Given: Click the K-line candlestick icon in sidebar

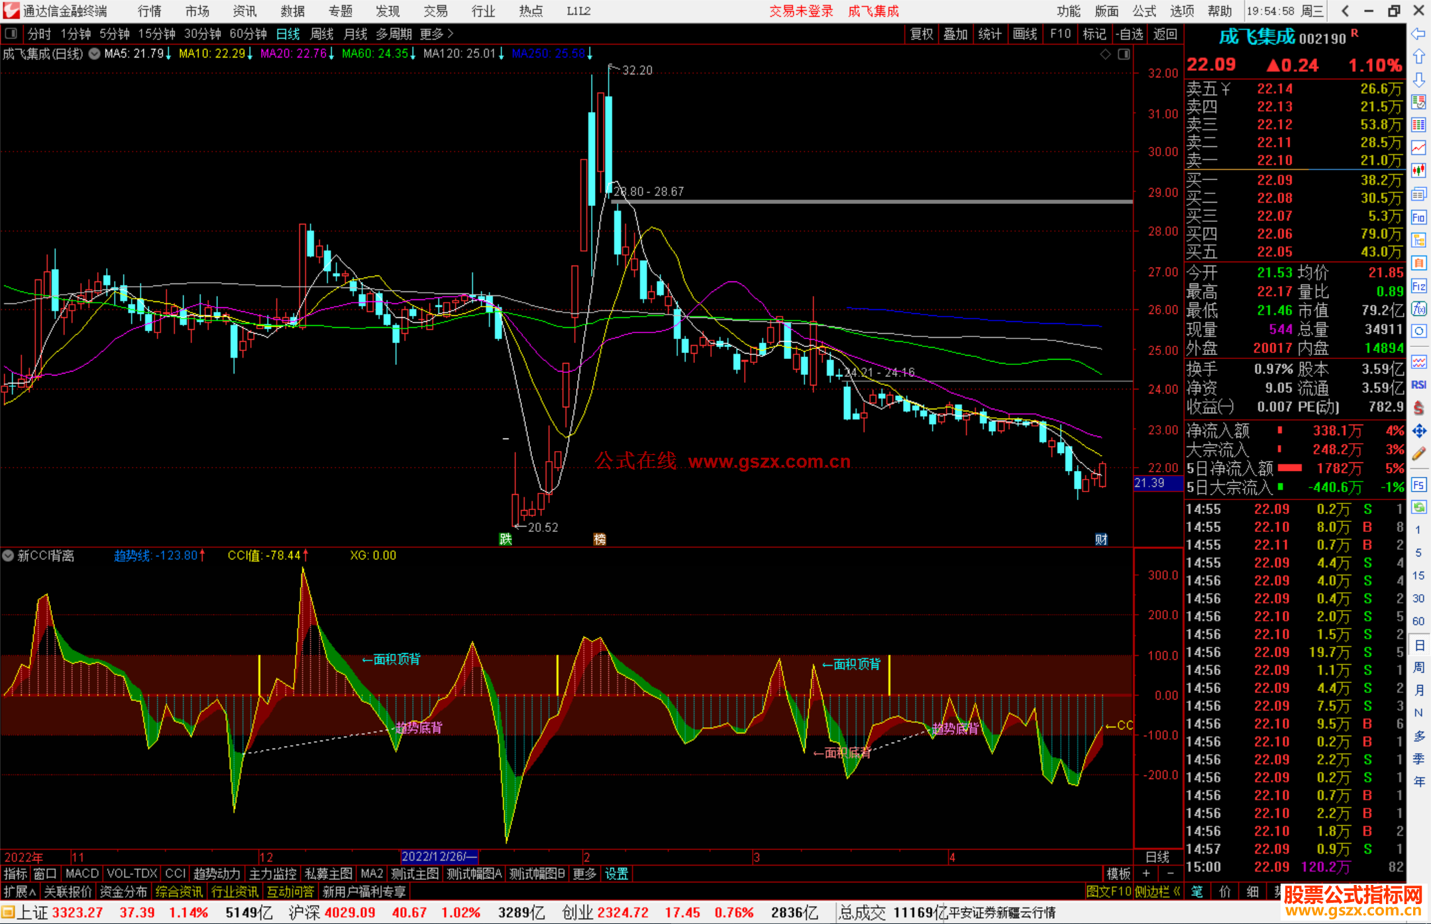Looking at the screenshot, I should [x=1418, y=171].
